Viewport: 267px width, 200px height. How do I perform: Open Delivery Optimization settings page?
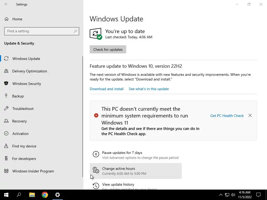[29, 71]
